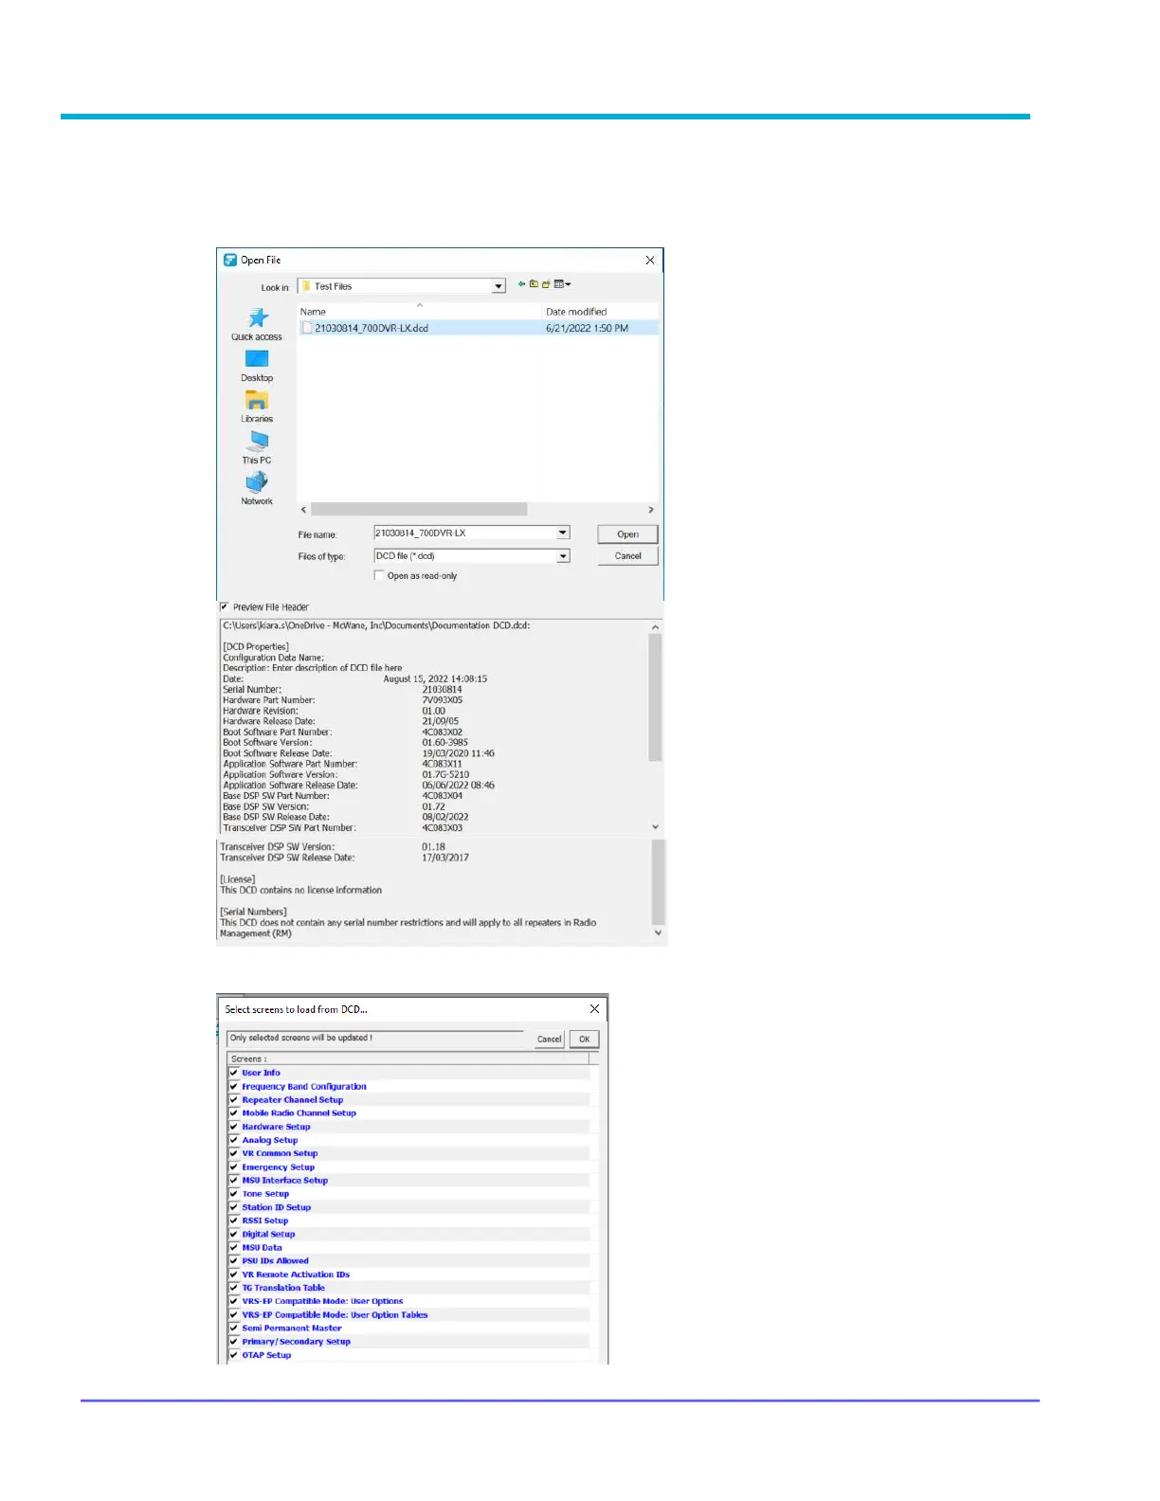Expand the Look in folder dropdown
Screen dimensions: 1160x1501
[498, 286]
